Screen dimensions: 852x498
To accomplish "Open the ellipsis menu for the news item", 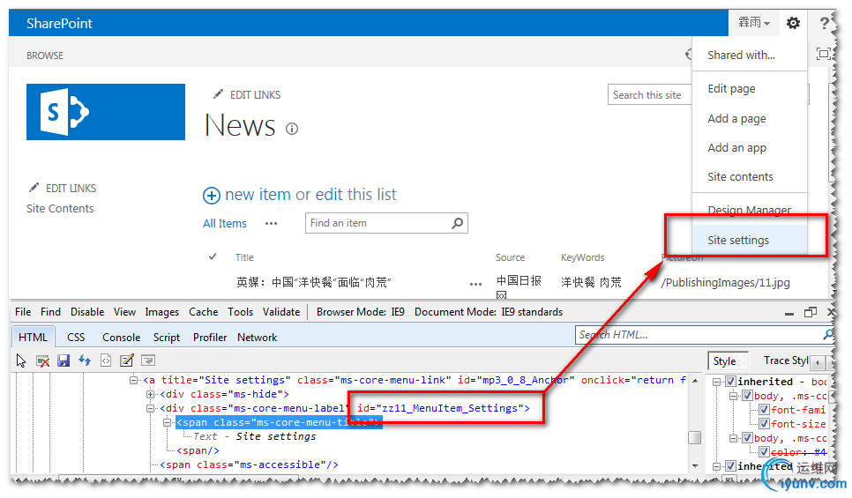I will tap(475, 284).
